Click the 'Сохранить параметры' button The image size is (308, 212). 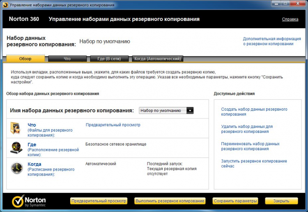click(x=235, y=201)
